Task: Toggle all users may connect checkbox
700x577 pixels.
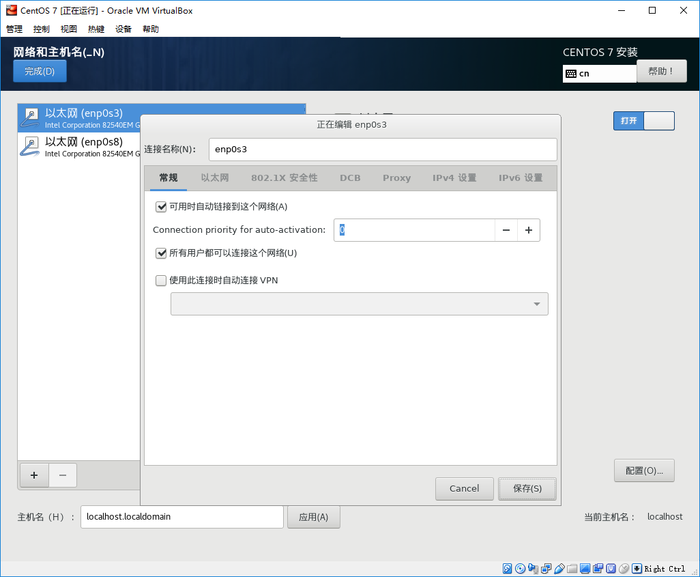Action: pos(161,253)
